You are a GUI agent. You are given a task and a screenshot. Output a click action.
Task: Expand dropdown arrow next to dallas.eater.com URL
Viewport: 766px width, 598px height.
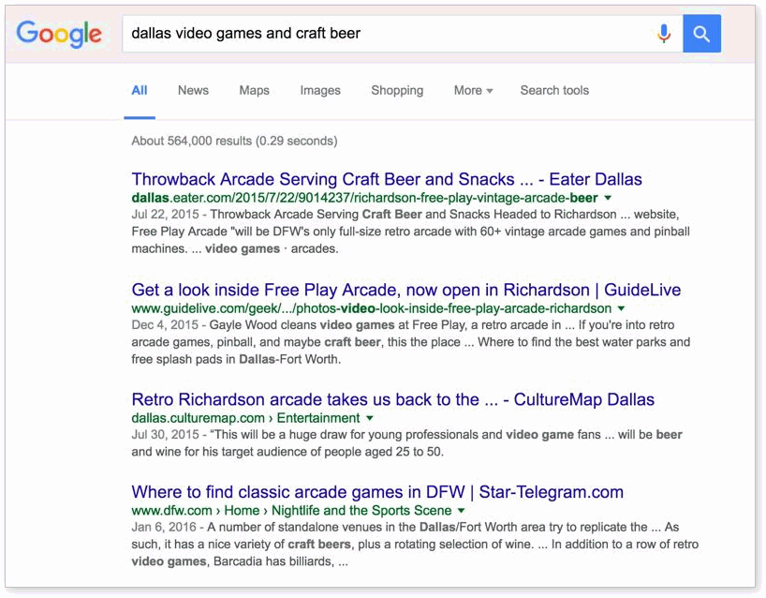pyautogui.click(x=608, y=198)
